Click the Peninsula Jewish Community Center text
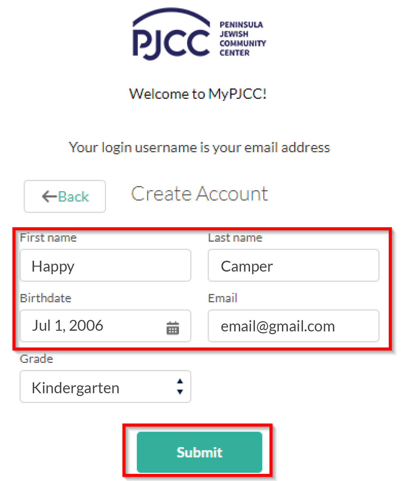This screenshot has width=403, height=481. (x=242, y=39)
